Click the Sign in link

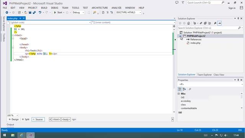tap(232, 8)
